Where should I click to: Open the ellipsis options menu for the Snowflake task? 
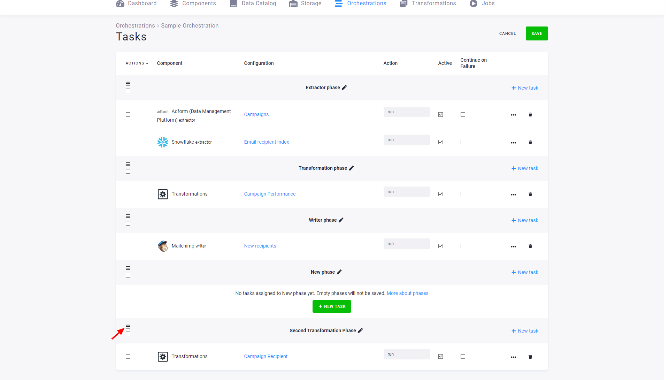click(x=513, y=143)
